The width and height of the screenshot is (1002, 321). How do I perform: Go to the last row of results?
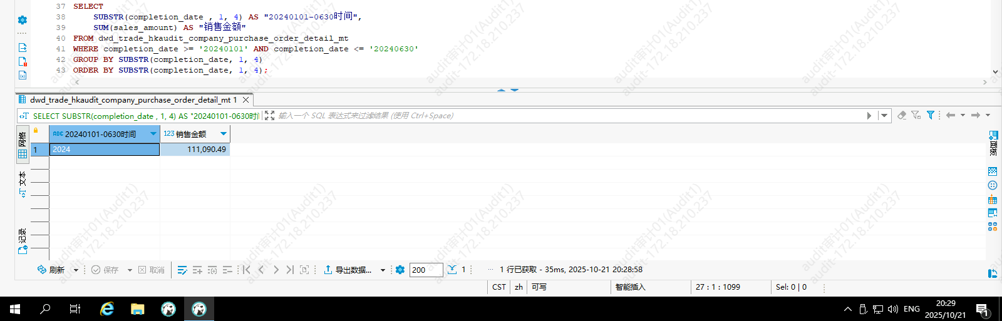tap(289, 270)
